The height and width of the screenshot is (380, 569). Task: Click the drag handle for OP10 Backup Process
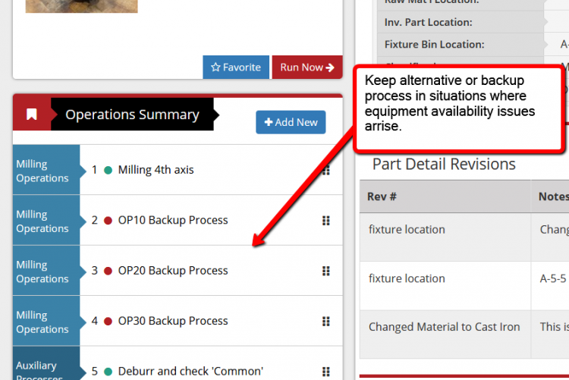[326, 221]
